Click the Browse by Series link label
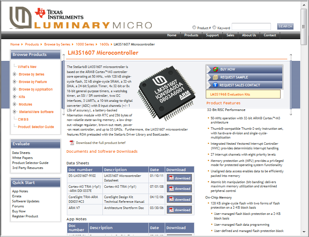 pos(31,74)
